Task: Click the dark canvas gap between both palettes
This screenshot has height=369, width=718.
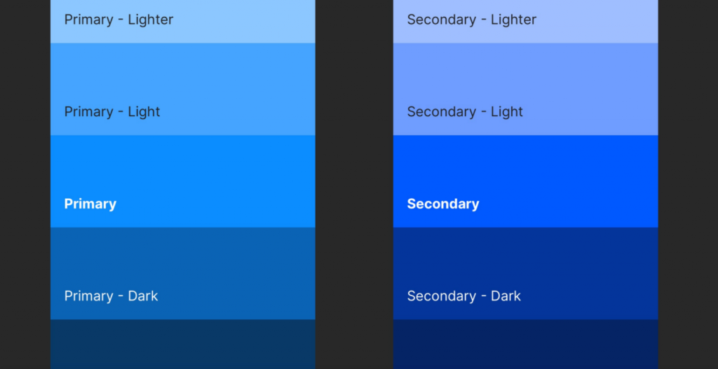Action: [354, 184]
